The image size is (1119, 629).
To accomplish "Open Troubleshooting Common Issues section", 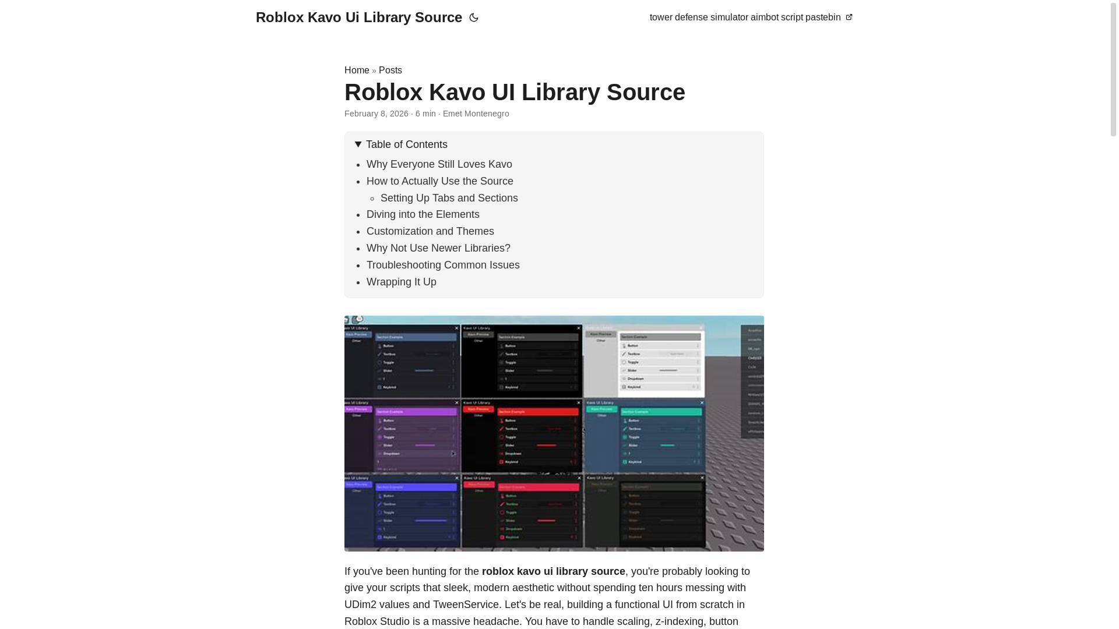I will [x=442, y=265].
